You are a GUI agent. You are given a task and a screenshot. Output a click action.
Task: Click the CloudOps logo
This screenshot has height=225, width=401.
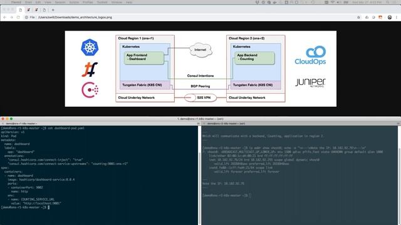(x=310, y=55)
